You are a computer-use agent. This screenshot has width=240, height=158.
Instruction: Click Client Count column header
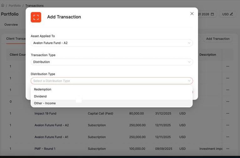pos(18,55)
